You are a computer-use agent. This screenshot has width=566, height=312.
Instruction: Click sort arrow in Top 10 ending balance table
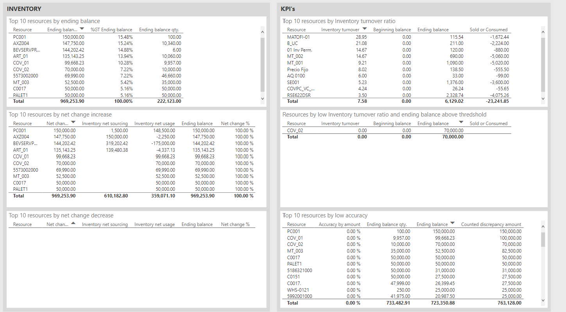coord(82,29)
